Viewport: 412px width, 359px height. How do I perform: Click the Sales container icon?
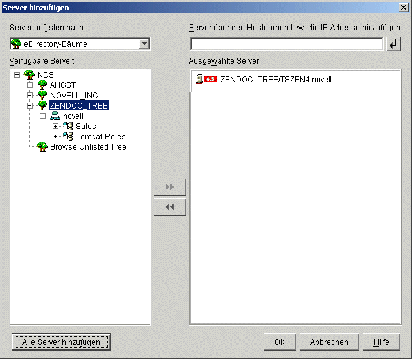click(x=68, y=126)
